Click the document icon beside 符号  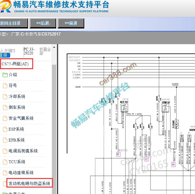click(5, 86)
